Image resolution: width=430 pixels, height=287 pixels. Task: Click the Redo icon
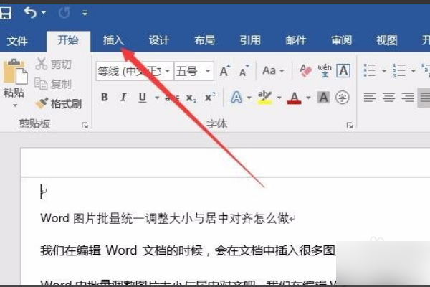pyautogui.click(x=64, y=13)
